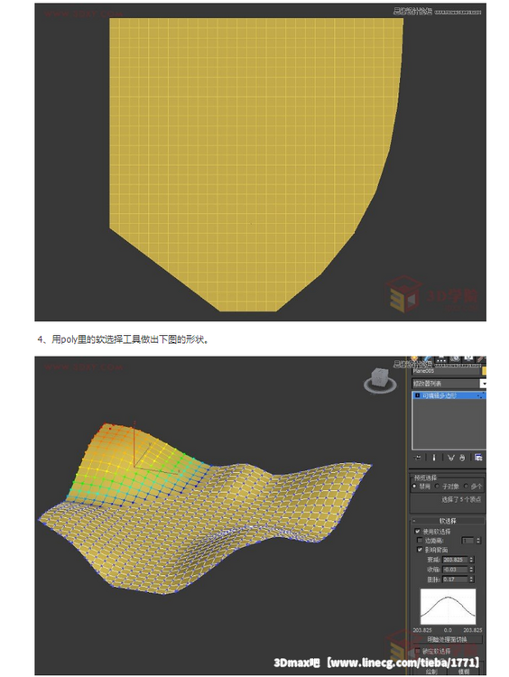Click the 膨胀 value field 0.17

(x=455, y=580)
